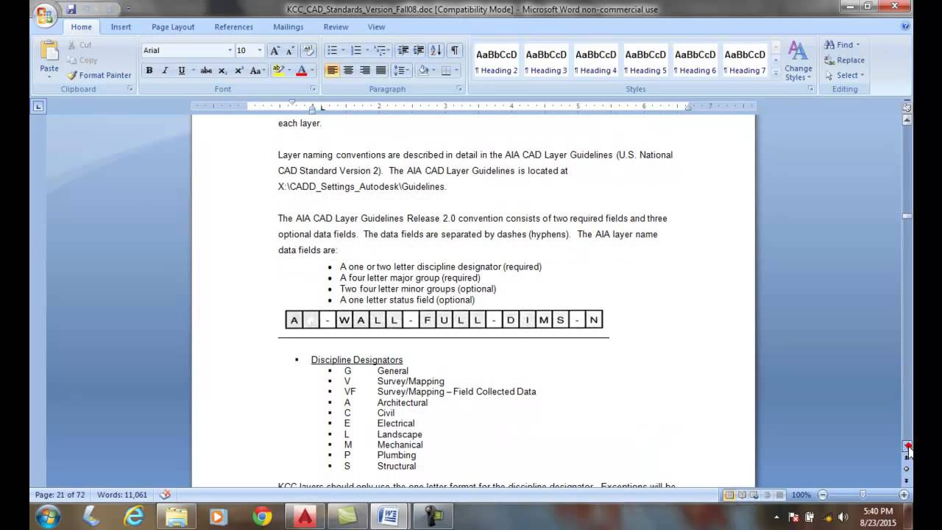Click the Format Painter tool

99,75
